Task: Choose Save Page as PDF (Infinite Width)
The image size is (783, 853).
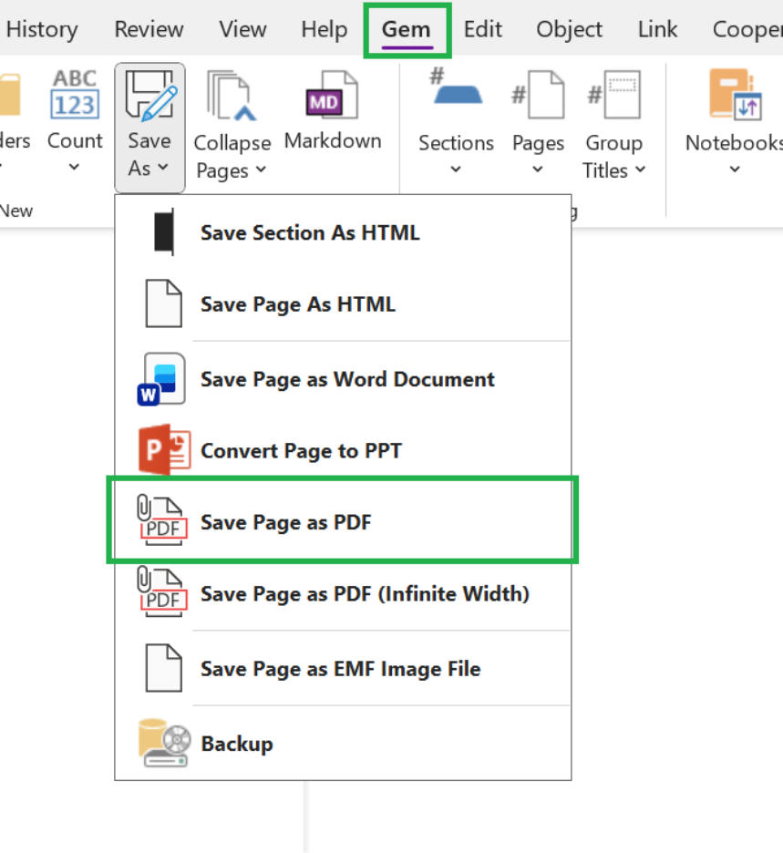Action: (x=344, y=593)
